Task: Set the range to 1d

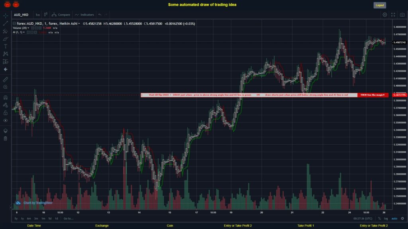Action: [56, 219]
